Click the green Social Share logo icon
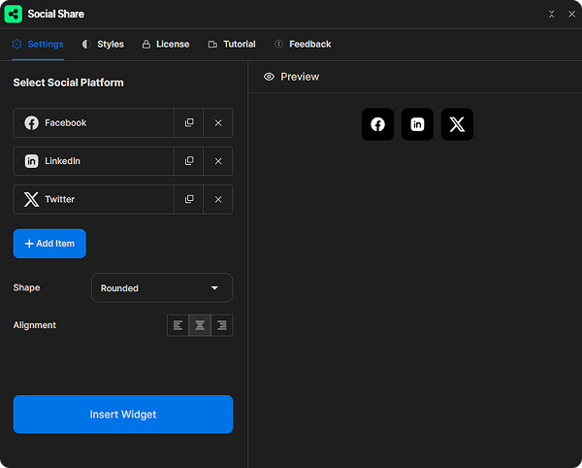Viewport: 582px width, 468px height. 13,15
